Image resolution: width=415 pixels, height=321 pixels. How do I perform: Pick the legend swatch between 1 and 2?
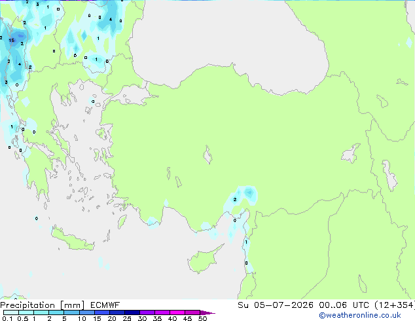click(41, 312)
